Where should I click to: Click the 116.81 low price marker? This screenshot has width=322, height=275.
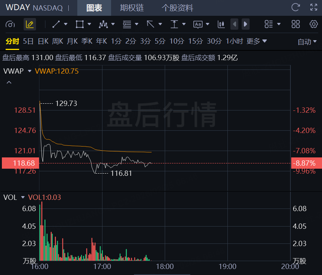point(121,173)
